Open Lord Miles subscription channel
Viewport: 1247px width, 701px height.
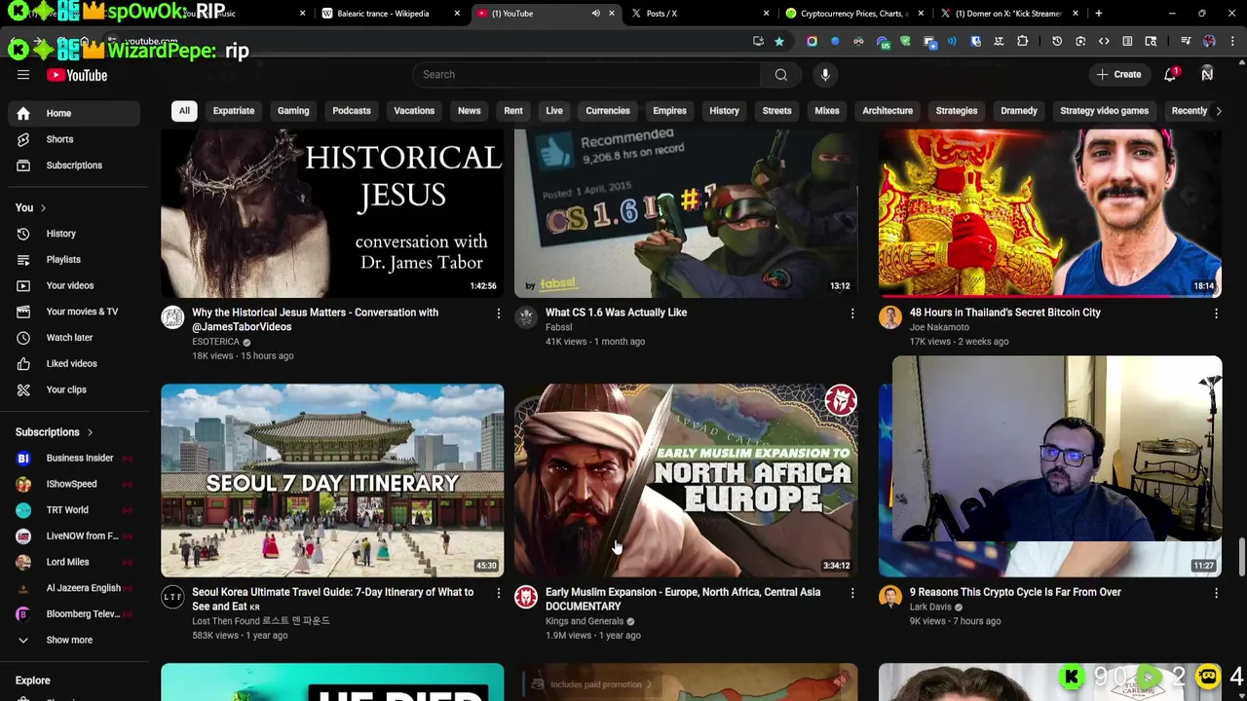74,562
